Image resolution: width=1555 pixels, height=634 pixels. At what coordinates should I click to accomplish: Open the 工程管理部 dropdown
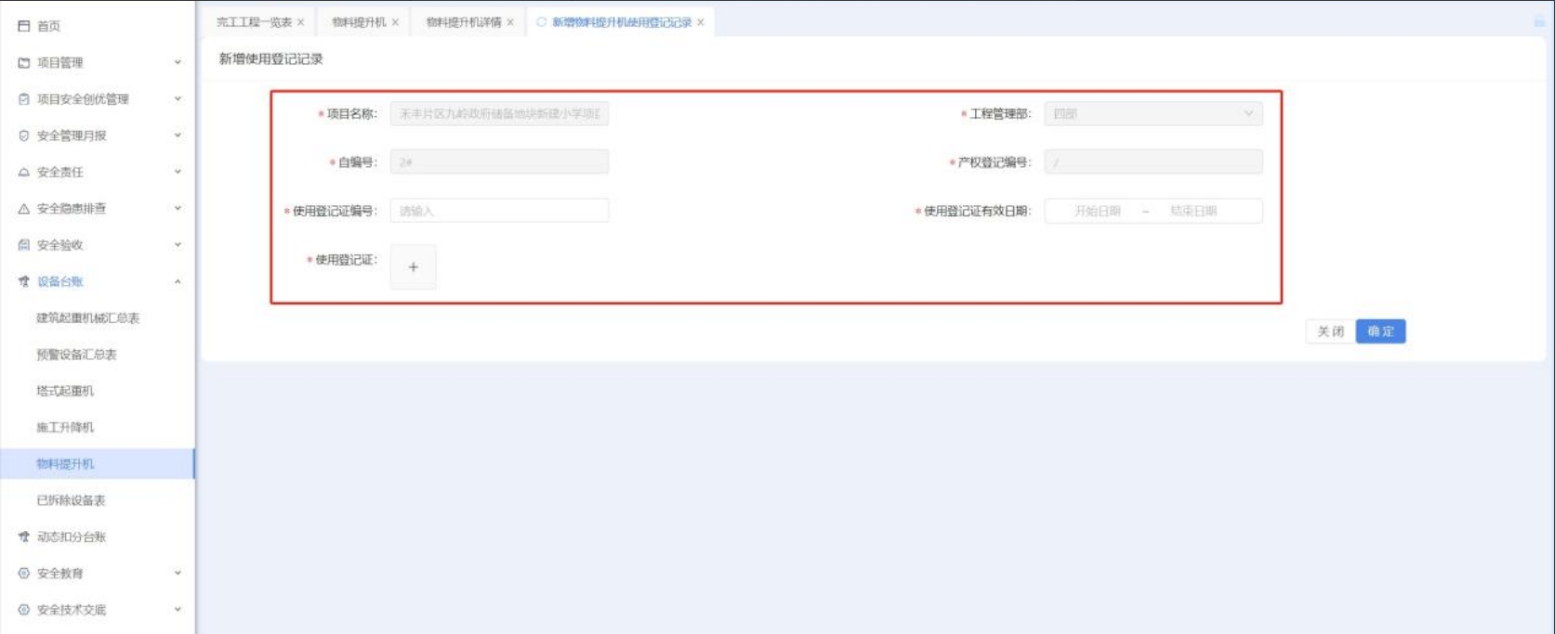click(x=1153, y=114)
